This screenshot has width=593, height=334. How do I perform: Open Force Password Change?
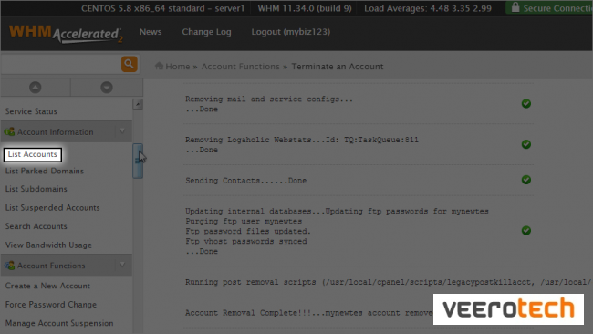(51, 305)
